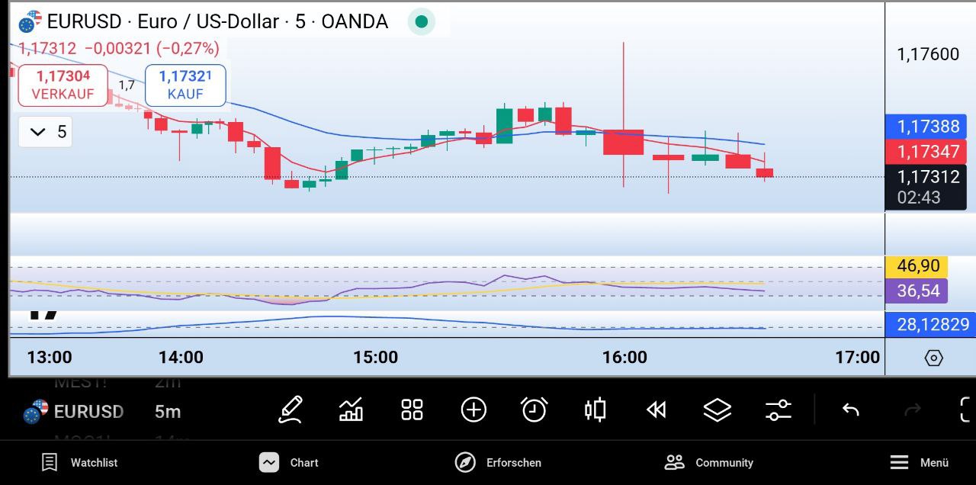976x485 pixels.
Task: Create an alert with the alarm clock icon
Action: click(x=534, y=410)
